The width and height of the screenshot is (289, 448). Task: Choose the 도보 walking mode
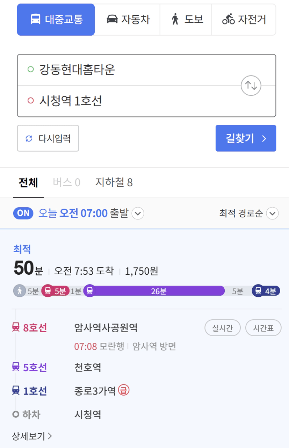click(186, 20)
